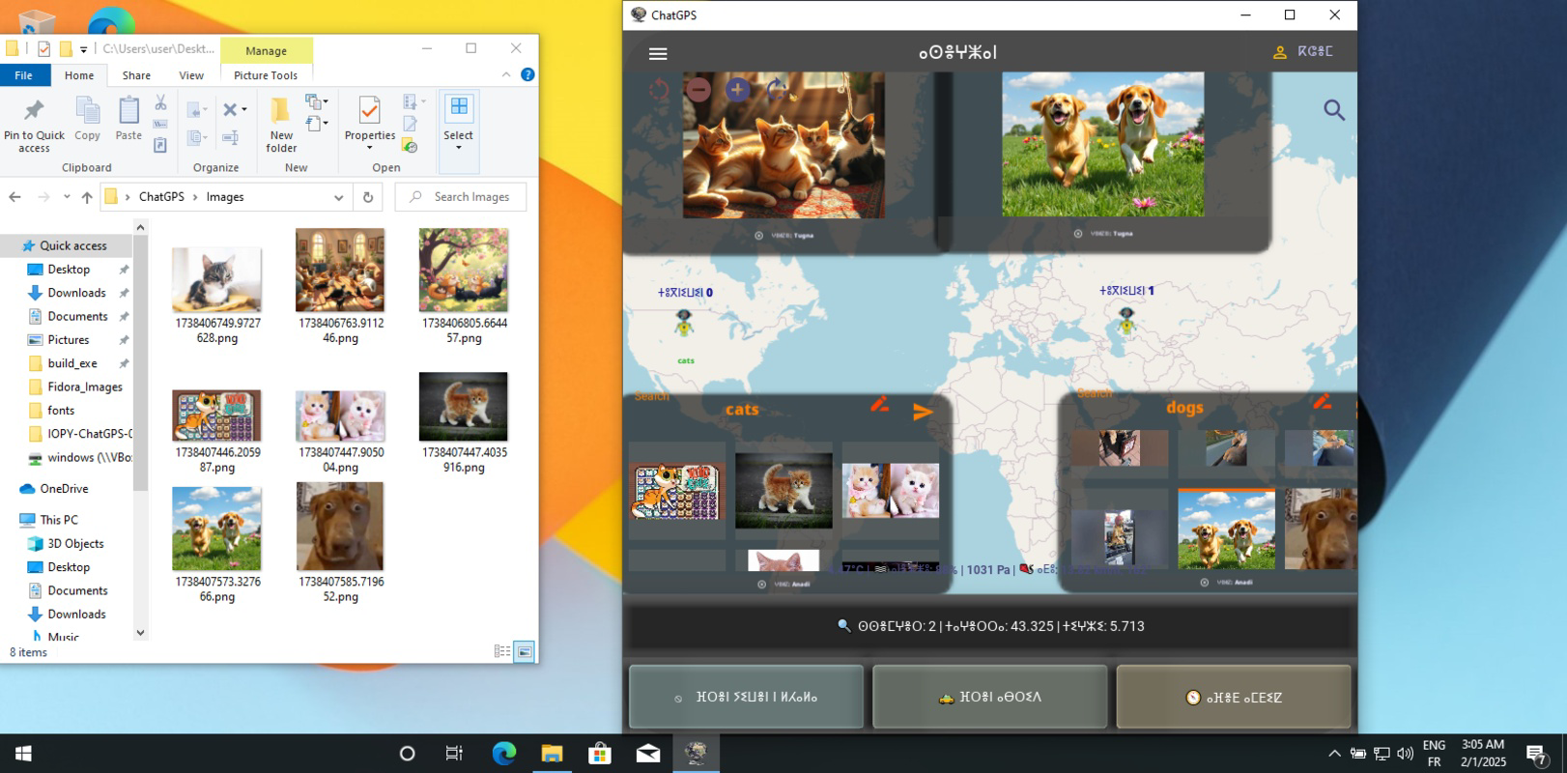Viewport: 1567px width, 773px height.
Task: Switch Explorer to large icons view layout
Action: [524, 651]
